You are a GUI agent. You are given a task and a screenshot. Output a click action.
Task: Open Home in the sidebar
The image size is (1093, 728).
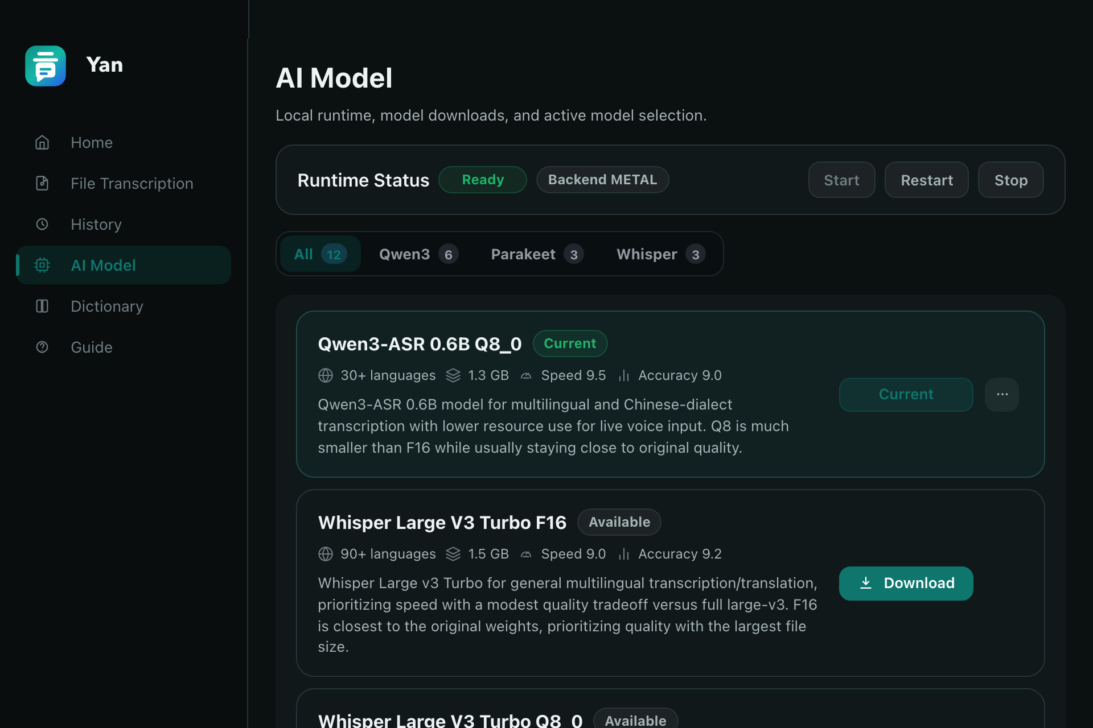(124, 142)
